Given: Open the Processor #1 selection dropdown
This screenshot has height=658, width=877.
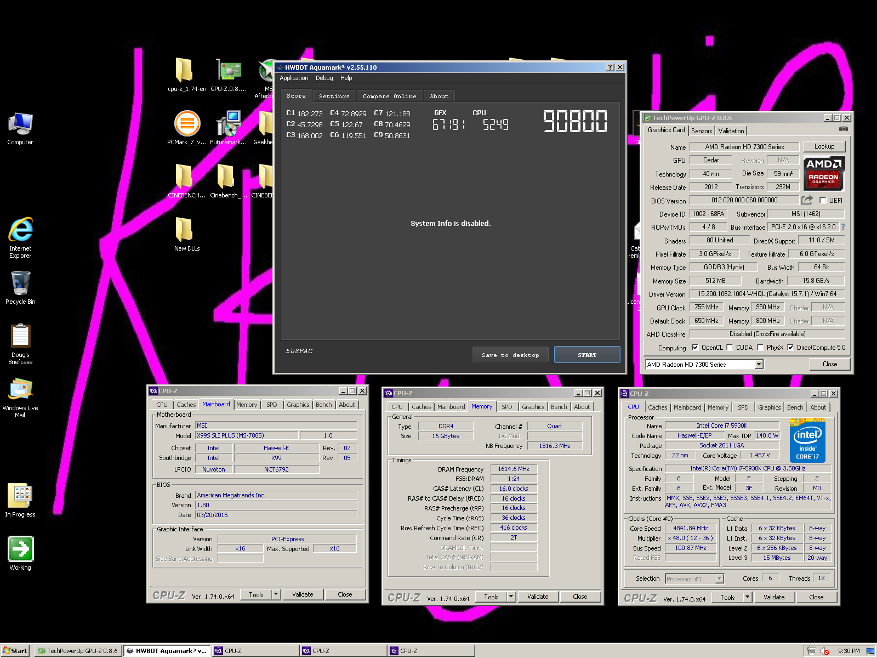Looking at the screenshot, I should (x=719, y=579).
